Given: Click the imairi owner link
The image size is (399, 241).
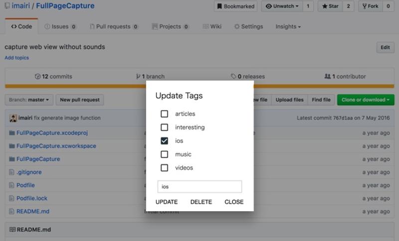Looking at the screenshot, I should pyautogui.click(x=20, y=6).
